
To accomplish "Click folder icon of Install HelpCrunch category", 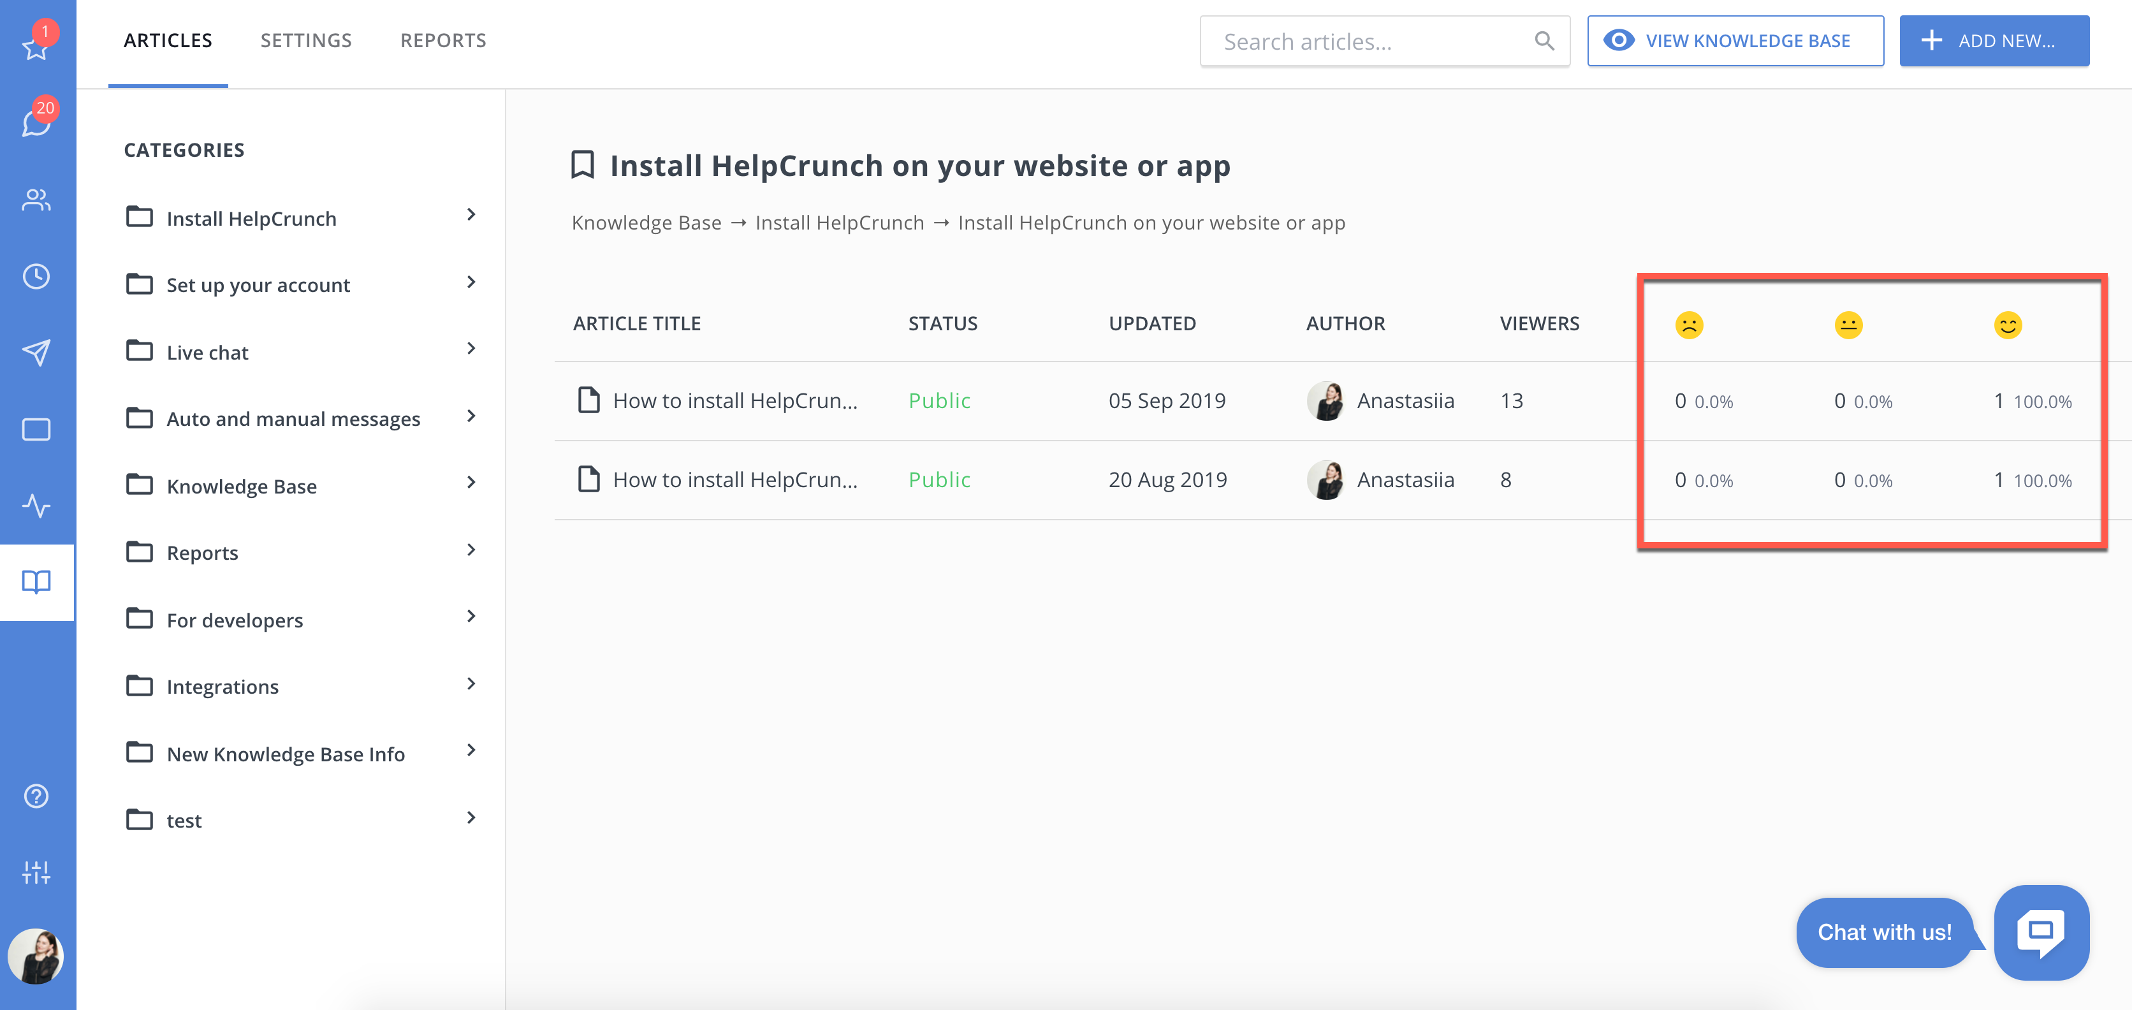I will pos(139,217).
